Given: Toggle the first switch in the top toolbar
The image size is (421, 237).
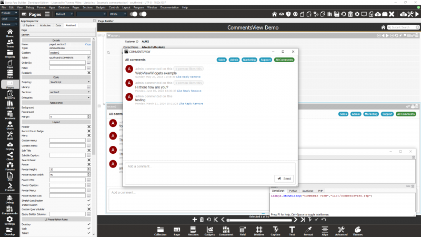Looking at the screenshot, I should pos(134,14).
